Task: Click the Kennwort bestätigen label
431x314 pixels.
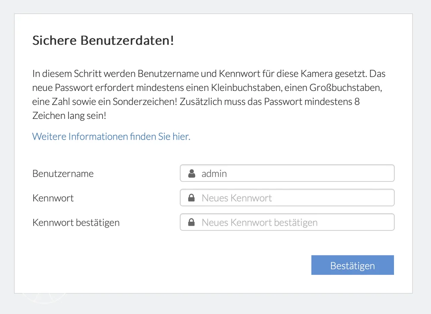Action: [76, 223]
